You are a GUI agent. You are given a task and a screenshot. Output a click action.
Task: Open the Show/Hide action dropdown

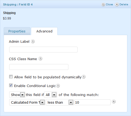click(17, 95)
